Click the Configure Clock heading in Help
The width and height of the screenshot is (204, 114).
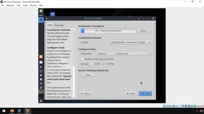click(x=56, y=48)
